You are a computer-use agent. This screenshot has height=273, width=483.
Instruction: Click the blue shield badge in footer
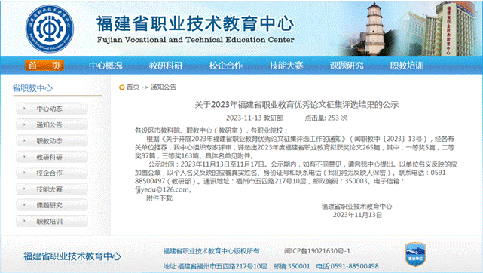tap(415, 254)
